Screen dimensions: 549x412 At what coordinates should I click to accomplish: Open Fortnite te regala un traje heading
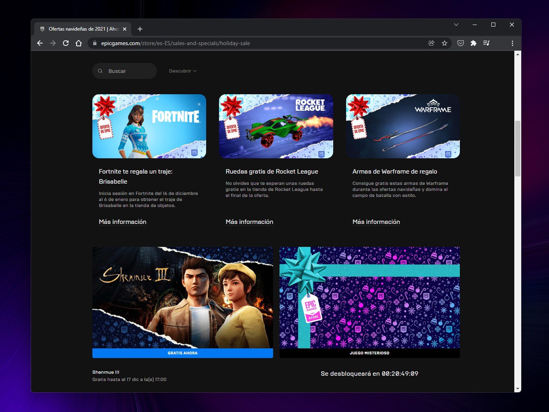click(136, 176)
